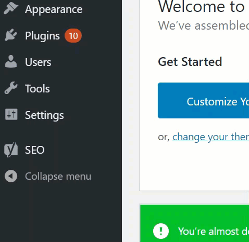Select Settings in the sidebar
249x242 pixels.
(x=44, y=115)
